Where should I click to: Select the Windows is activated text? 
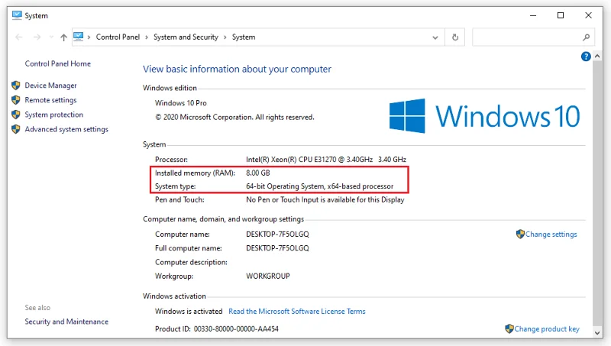pyautogui.click(x=189, y=312)
